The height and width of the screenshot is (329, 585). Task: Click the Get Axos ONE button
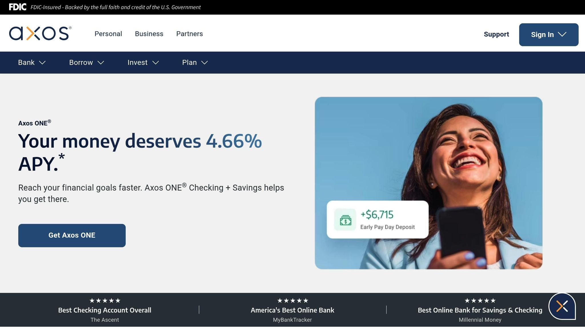72,235
